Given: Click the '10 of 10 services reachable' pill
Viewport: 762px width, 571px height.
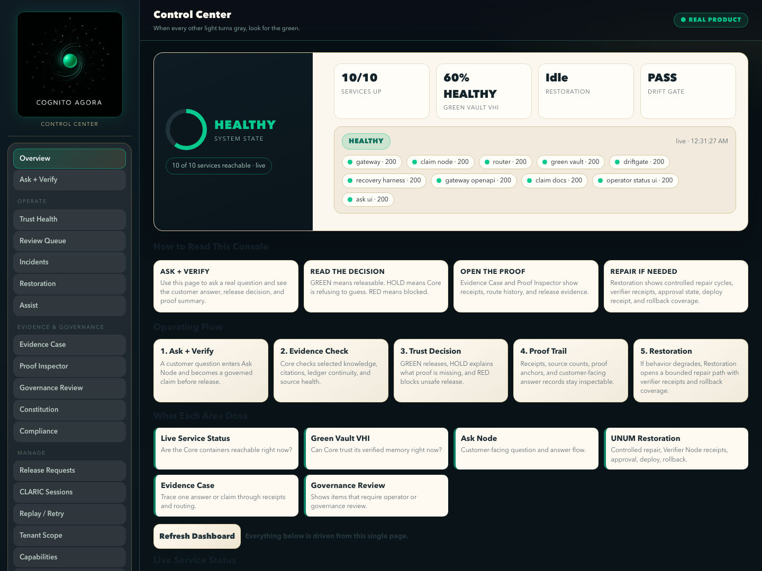Looking at the screenshot, I should click(219, 165).
